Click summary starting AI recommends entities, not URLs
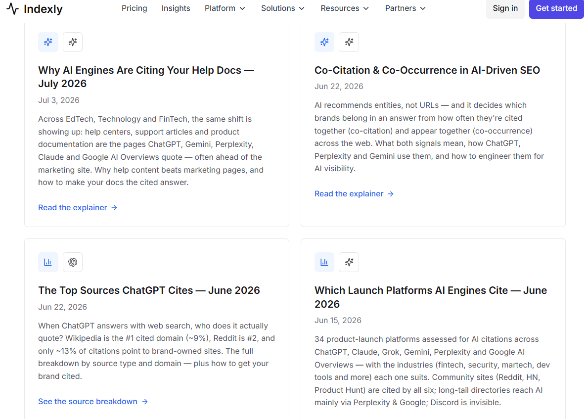This screenshot has width=587, height=419. pyautogui.click(x=429, y=137)
